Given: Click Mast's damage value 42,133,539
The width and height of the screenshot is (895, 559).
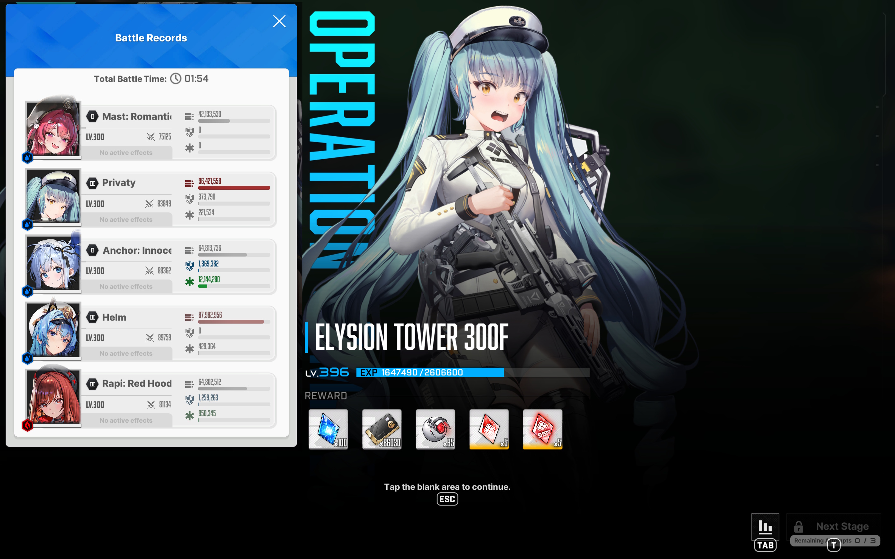Looking at the screenshot, I should (210, 114).
